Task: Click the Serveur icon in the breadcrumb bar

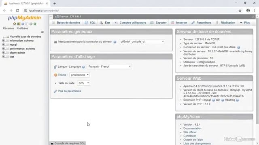Action: [x=57, y=17]
